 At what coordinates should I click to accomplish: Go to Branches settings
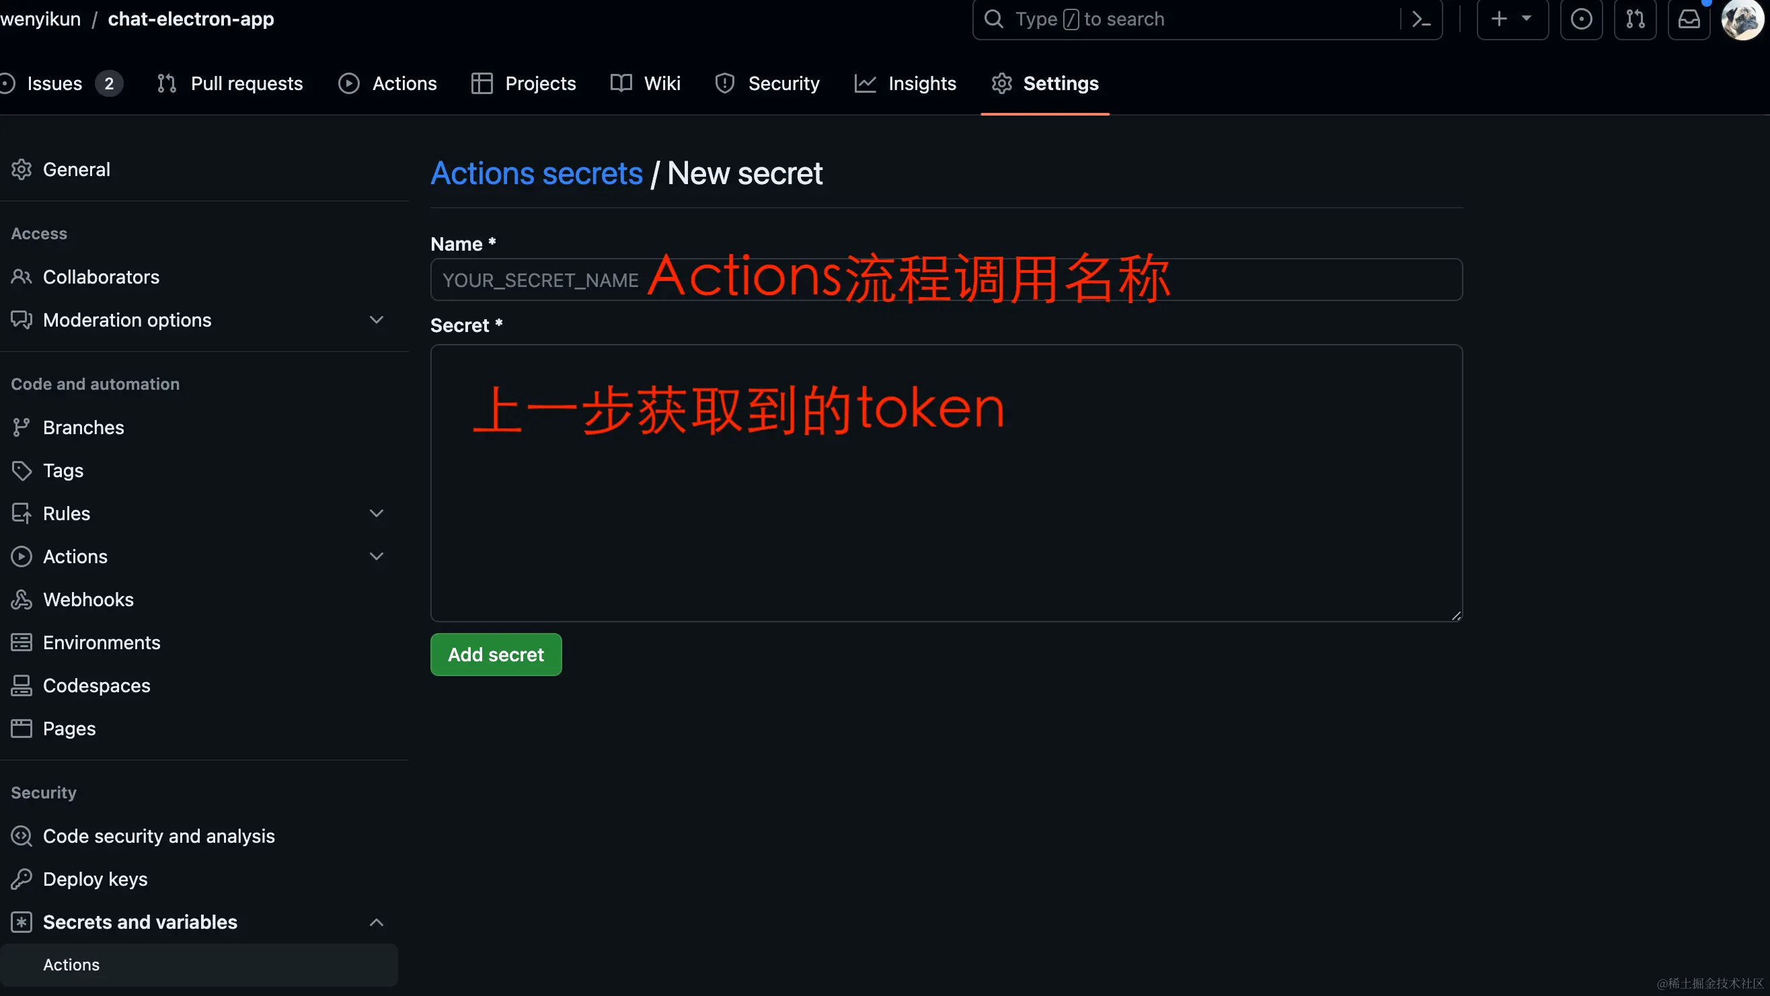coord(83,427)
